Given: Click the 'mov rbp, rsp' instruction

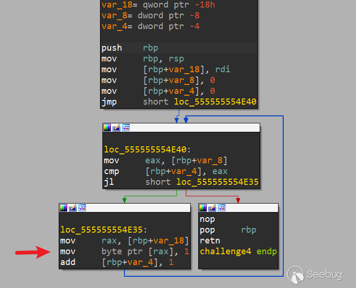Looking at the screenshot, I should click(x=143, y=59).
